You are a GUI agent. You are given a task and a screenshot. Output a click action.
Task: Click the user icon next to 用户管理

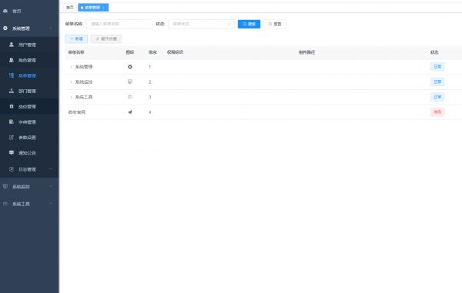pyautogui.click(x=12, y=45)
